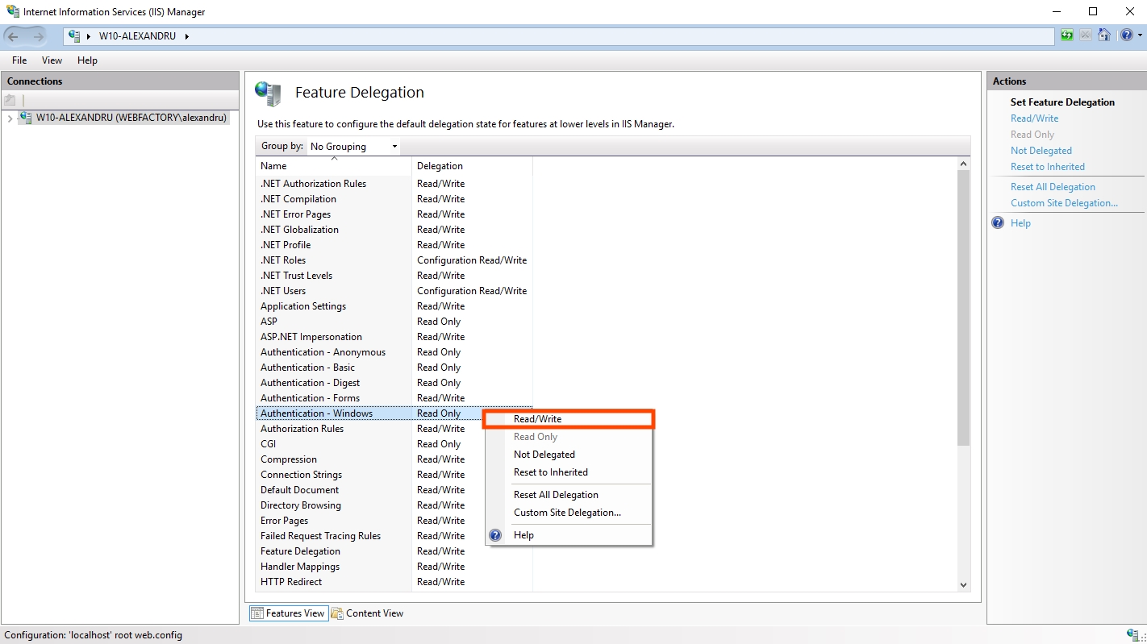This screenshot has height=644, width=1147.
Task: Expand the W10-ALEXANDRU server tree node
Action: coord(10,118)
